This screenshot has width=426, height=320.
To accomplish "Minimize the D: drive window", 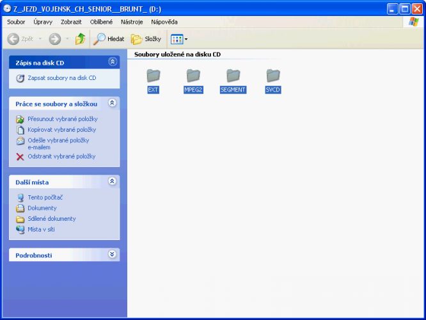I will coord(391,9).
